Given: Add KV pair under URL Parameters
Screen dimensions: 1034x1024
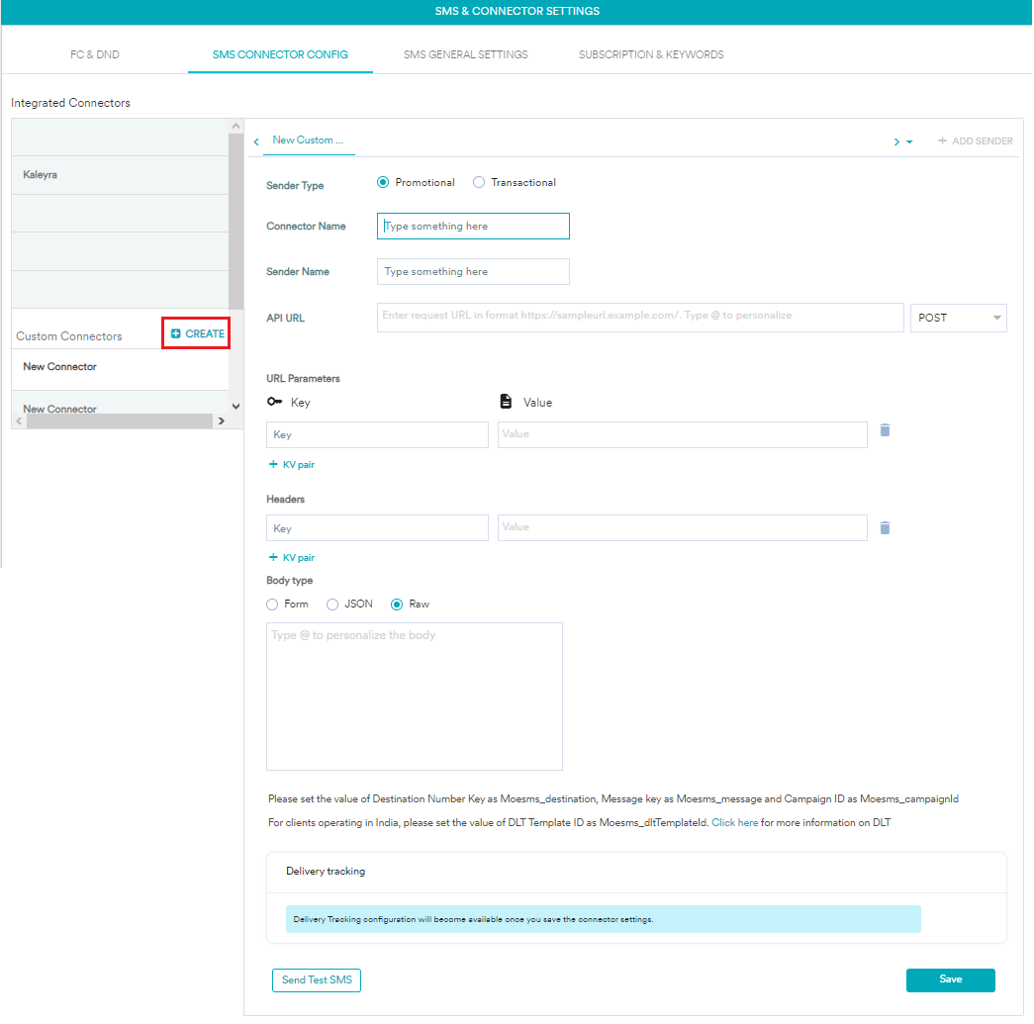Looking at the screenshot, I should [x=291, y=464].
